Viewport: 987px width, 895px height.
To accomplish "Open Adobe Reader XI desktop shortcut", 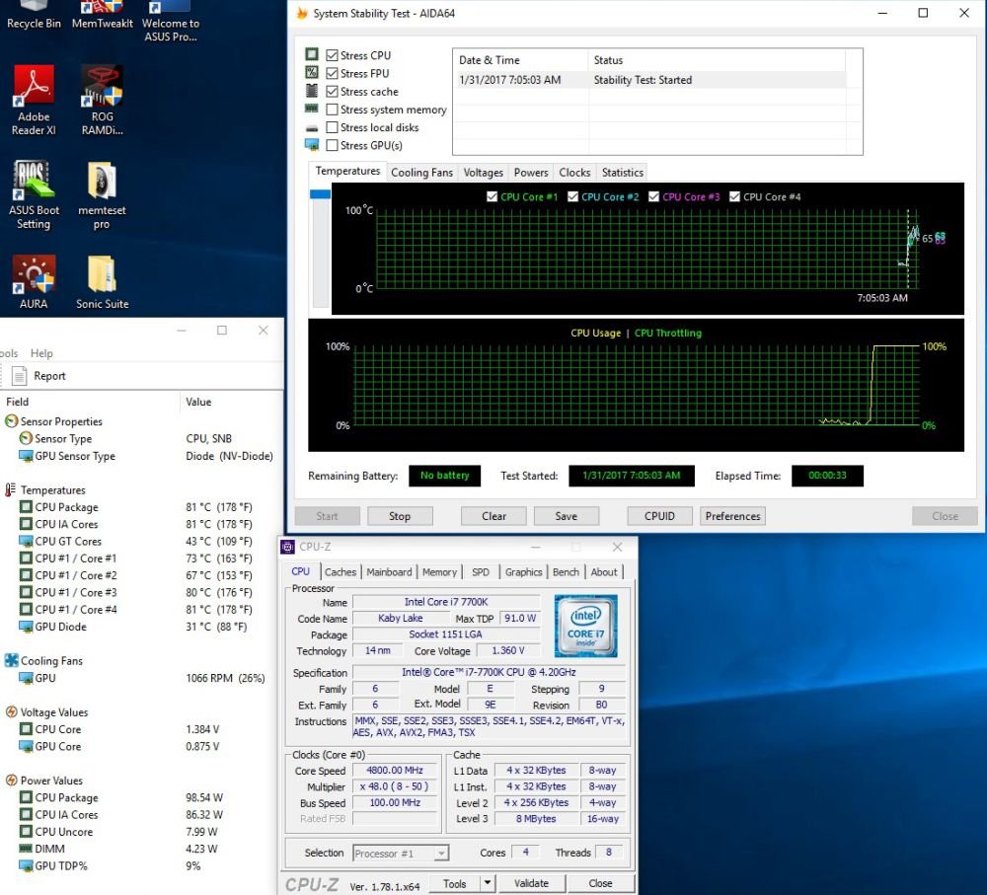I will [x=34, y=100].
